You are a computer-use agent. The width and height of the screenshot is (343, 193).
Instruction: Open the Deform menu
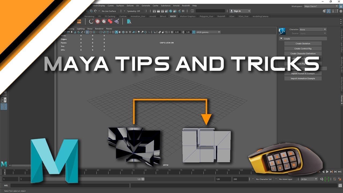130,6
